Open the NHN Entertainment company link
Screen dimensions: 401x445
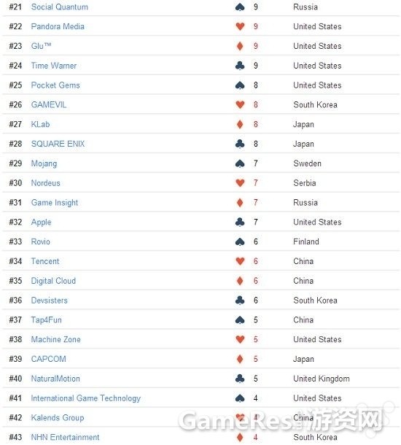[x=65, y=437]
